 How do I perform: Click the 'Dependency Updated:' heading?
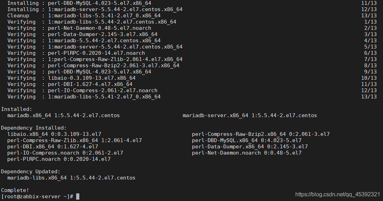(31, 172)
